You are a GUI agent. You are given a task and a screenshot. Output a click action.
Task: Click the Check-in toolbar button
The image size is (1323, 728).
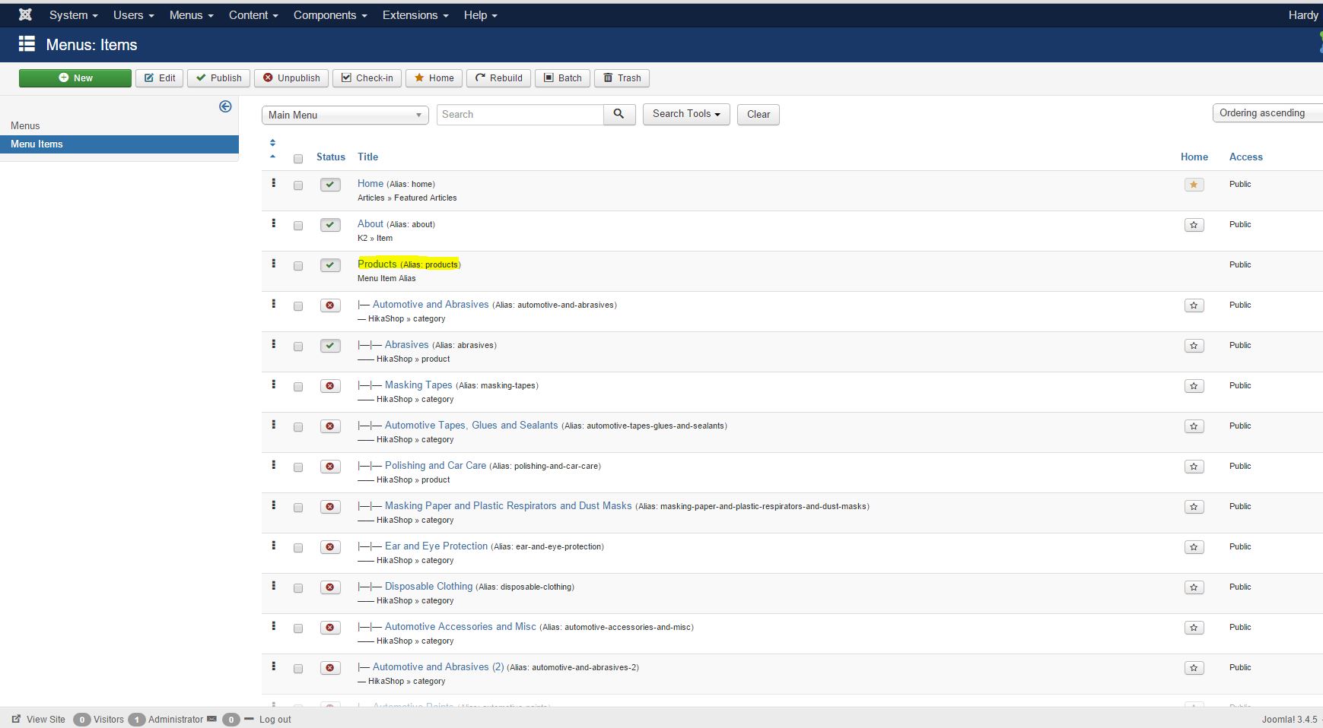pos(367,78)
